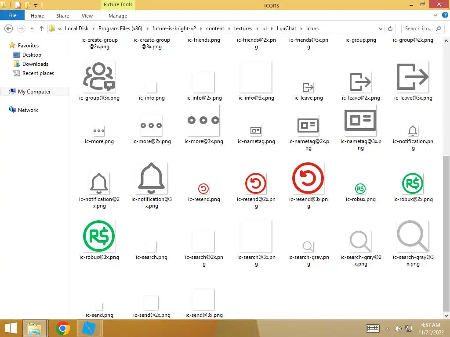
Task: Expand the address bar history dropdown
Action: coord(381,29)
